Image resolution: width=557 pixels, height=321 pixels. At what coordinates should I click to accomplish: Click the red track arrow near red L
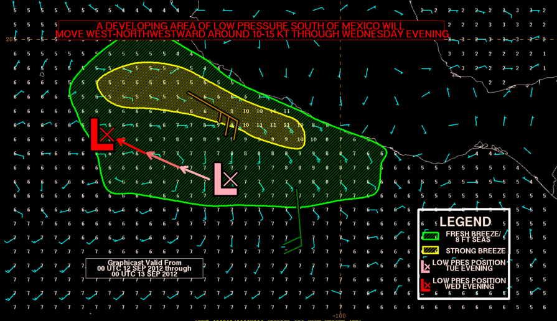(132, 146)
